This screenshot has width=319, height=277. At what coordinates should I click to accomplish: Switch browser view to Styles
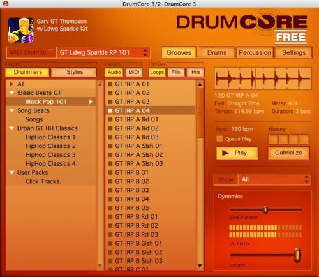(75, 72)
